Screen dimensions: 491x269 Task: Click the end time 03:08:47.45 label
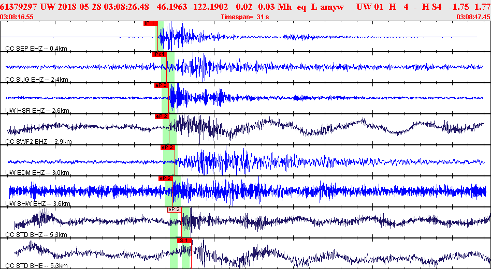[x=473, y=17]
